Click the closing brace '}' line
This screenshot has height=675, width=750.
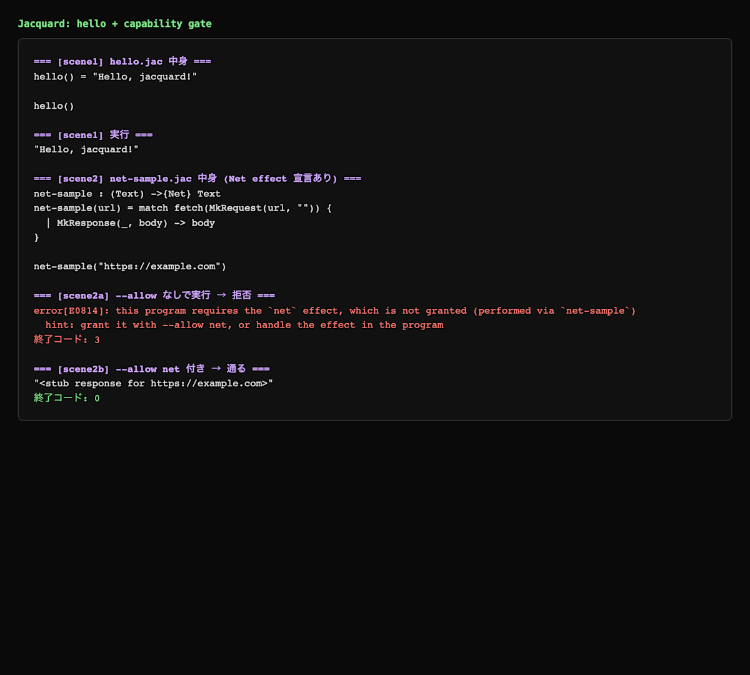tap(36, 237)
